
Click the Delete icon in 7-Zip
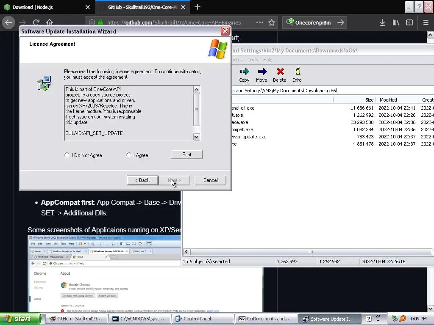pos(280,74)
